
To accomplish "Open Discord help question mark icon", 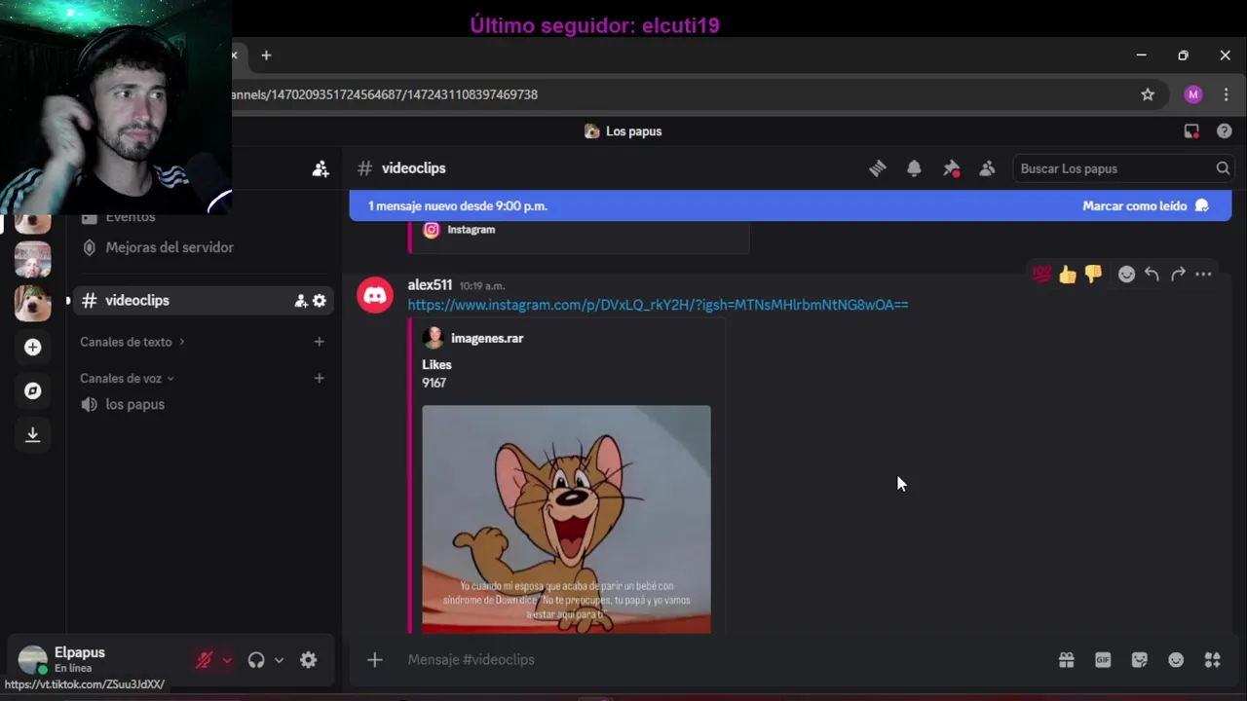I will pyautogui.click(x=1225, y=131).
